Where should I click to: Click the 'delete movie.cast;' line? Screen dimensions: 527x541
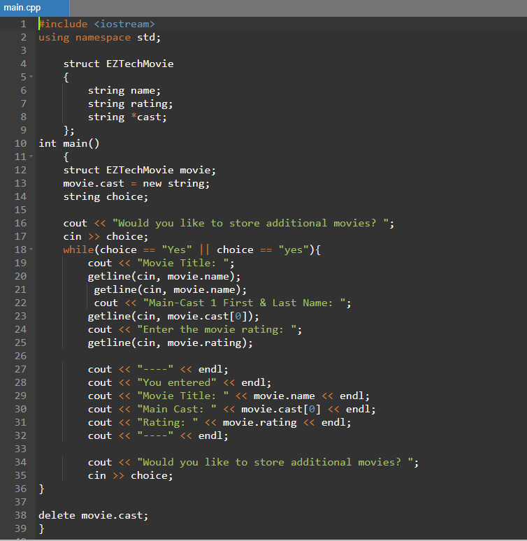94,515
